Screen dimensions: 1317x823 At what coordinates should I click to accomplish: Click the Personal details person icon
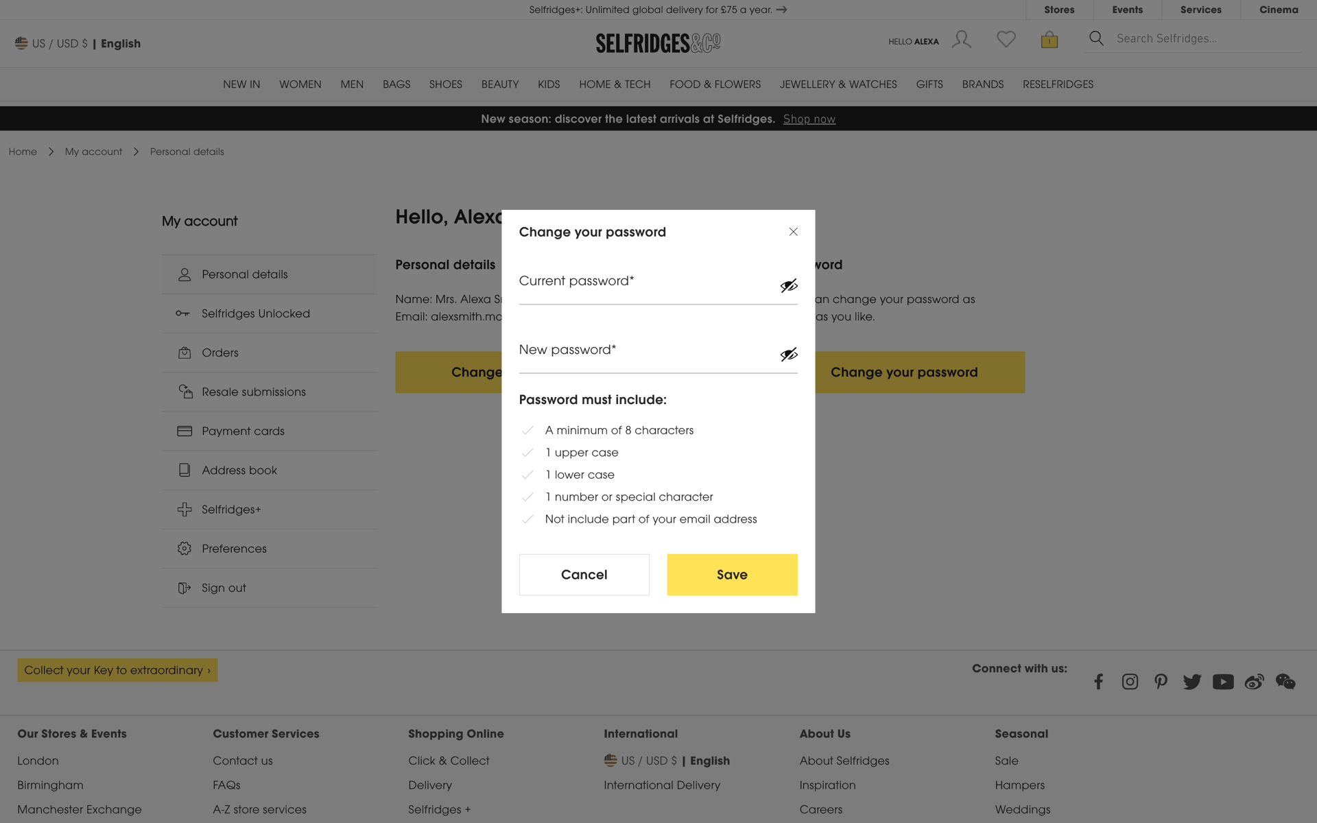[185, 274]
